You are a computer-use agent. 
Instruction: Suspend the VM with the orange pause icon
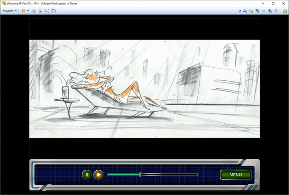click(23, 11)
